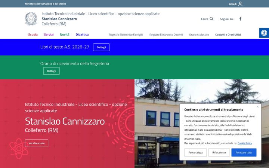Open Contatti e Orari Uffici
269x168 pixels.
coord(228,35)
